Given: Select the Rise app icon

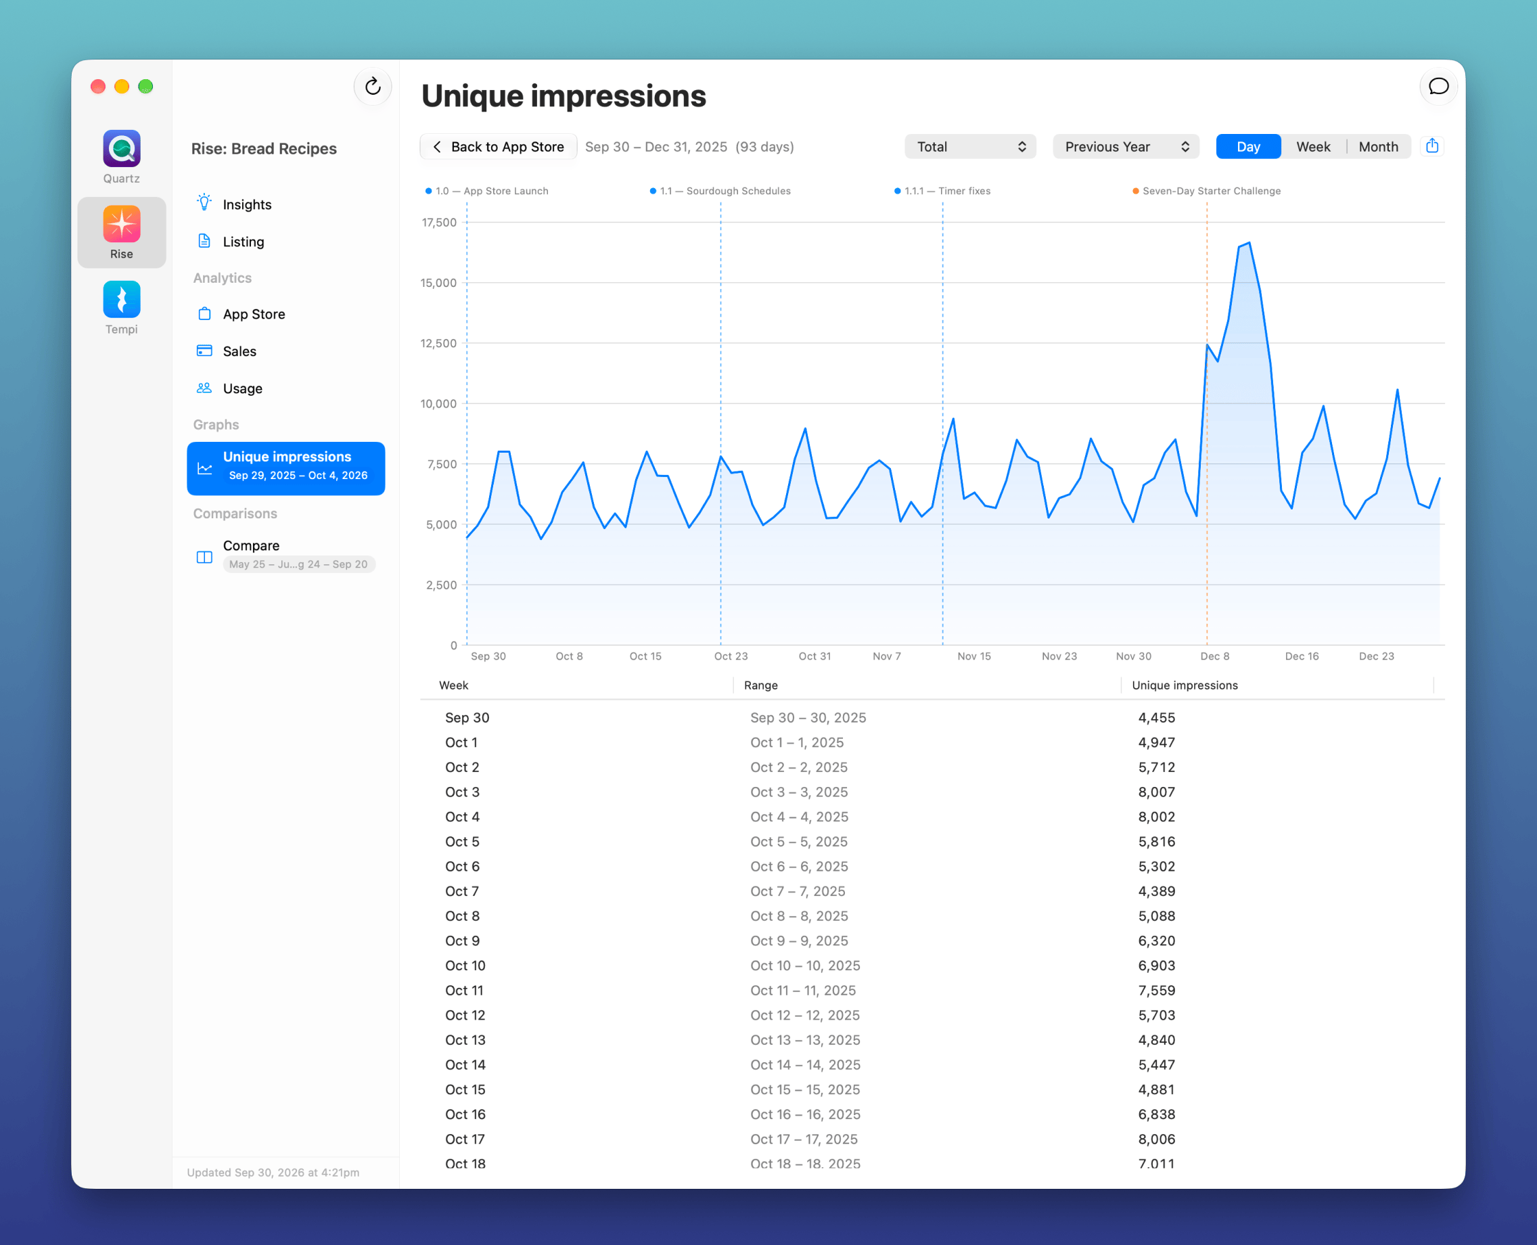Looking at the screenshot, I should point(121,224).
